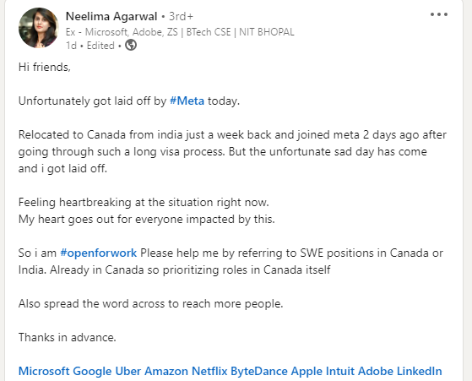The width and height of the screenshot is (472, 381).
Task: Open the Amazon company mention
Action: (x=166, y=371)
